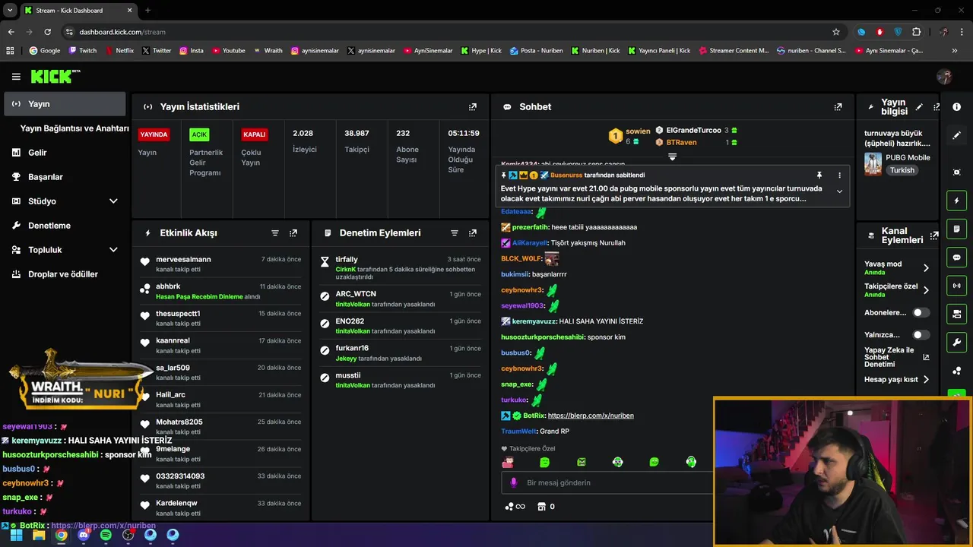Click the note page icon in right sidebar
The image size is (973, 547).
(957, 229)
